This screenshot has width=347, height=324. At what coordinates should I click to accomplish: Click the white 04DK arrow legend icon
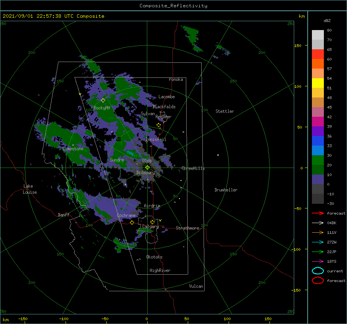tap(318, 223)
